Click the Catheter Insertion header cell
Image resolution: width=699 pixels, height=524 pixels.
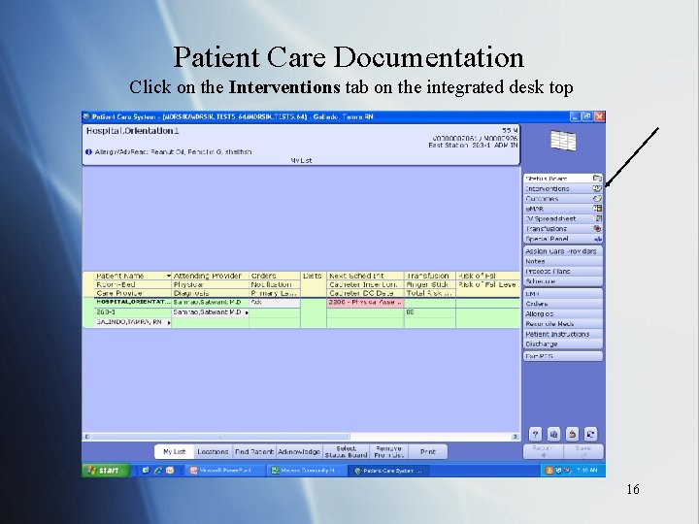365,284
